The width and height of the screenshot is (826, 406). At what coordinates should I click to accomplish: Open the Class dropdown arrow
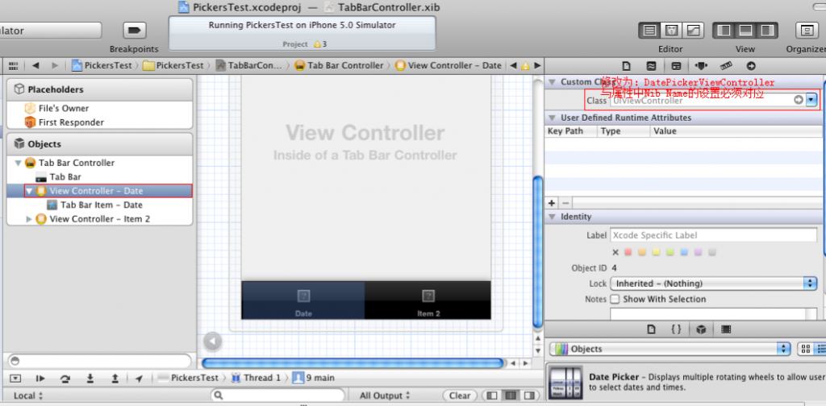(811, 100)
